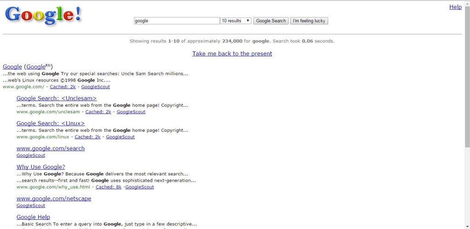
Task: Open the first Google result title
Action: [x=12, y=67]
